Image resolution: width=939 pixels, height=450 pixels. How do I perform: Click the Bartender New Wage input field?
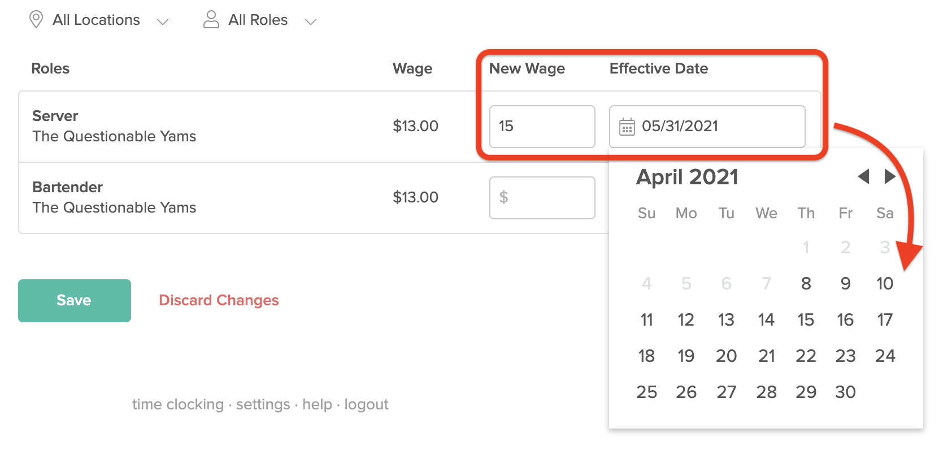(542, 198)
